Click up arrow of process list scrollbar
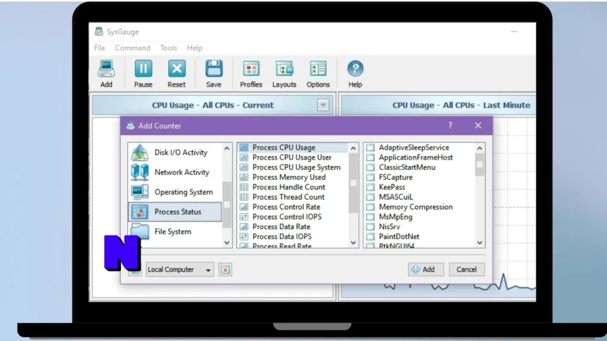The image size is (607, 341). [480, 148]
